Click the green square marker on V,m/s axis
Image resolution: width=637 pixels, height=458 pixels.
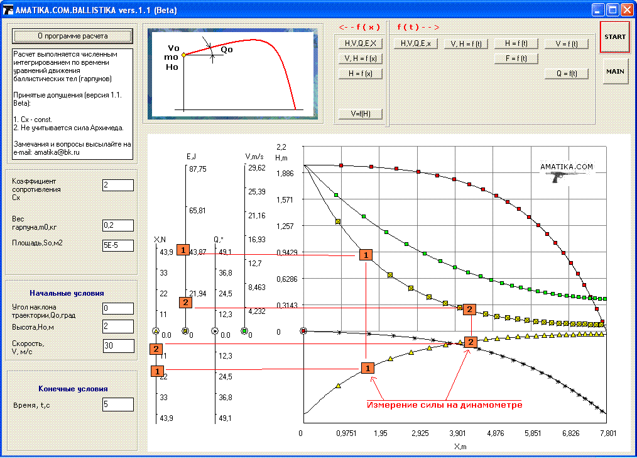(244, 330)
